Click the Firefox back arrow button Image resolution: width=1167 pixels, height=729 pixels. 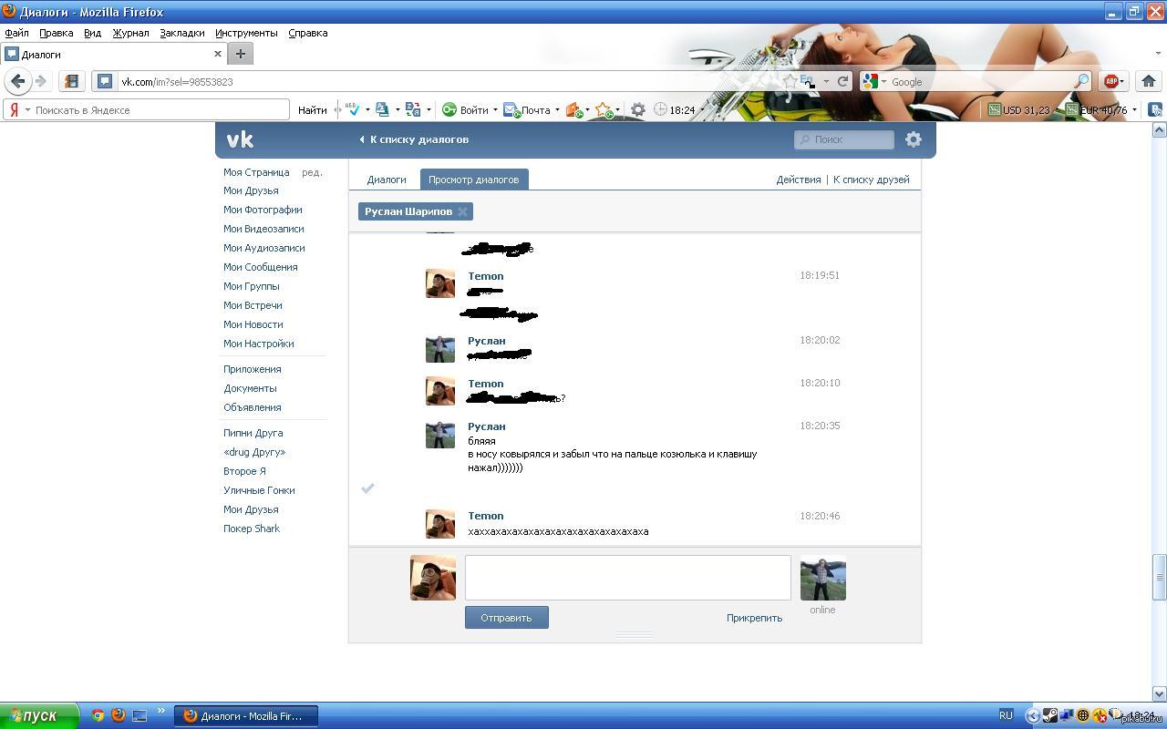click(x=17, y=81)
